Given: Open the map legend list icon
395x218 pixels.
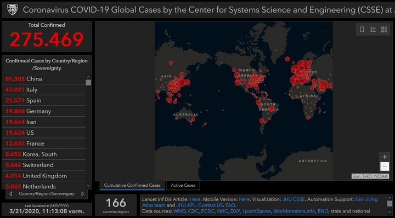Looking at the screenshot, I should coord(373,30).
